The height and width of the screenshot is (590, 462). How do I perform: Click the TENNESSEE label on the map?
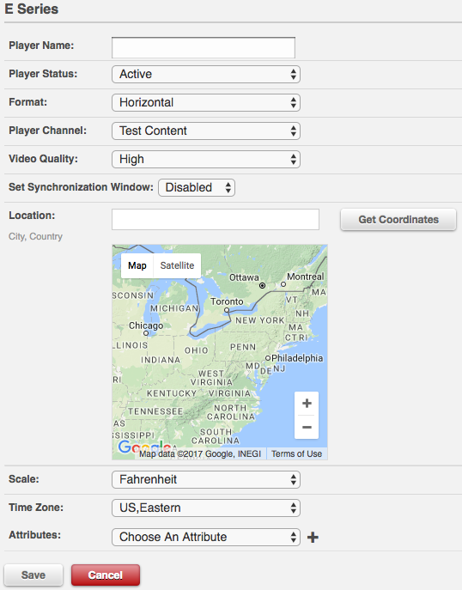point(155,411)
